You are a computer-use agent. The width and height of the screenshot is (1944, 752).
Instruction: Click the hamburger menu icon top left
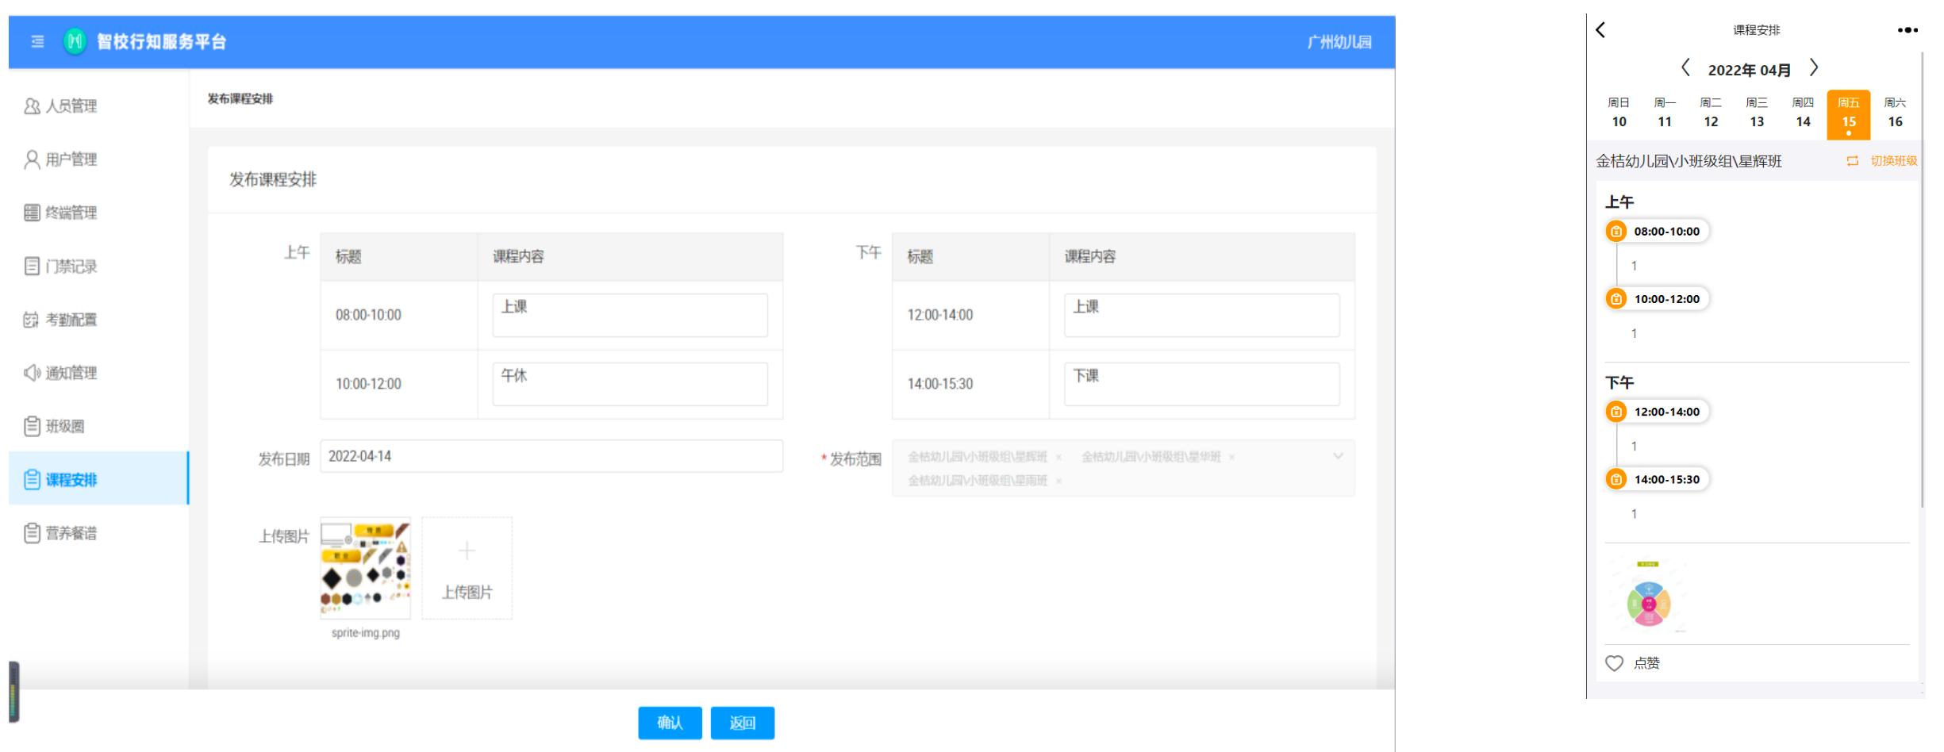tap(36, 43)
